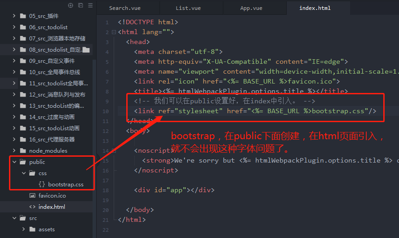Screen dimensions: 399x238
Task: Click the Chinese comment on line 9
Action: (225, 101)
